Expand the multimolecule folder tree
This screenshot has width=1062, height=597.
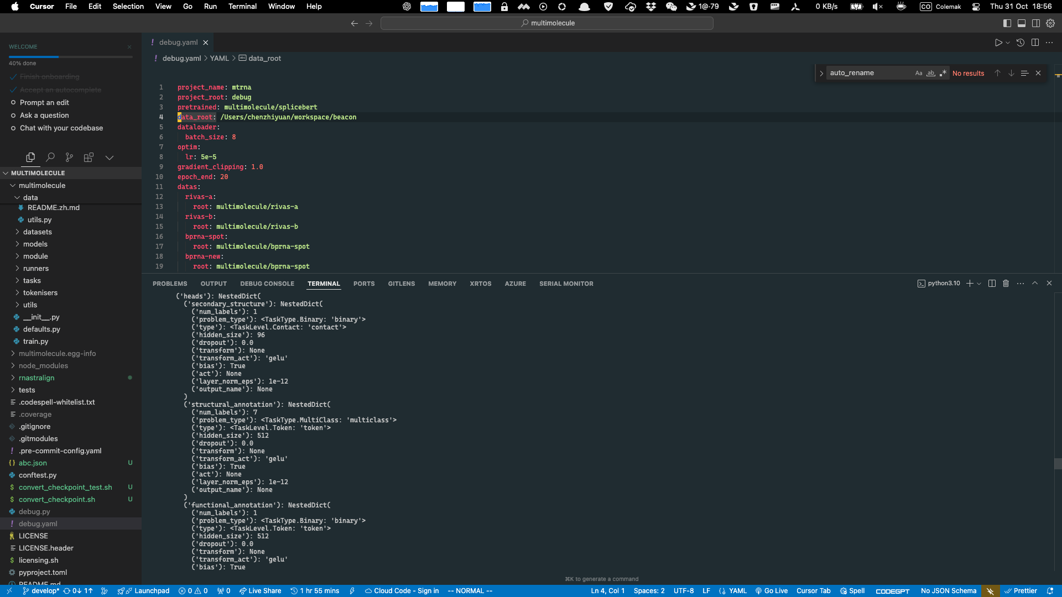[13, 185]
